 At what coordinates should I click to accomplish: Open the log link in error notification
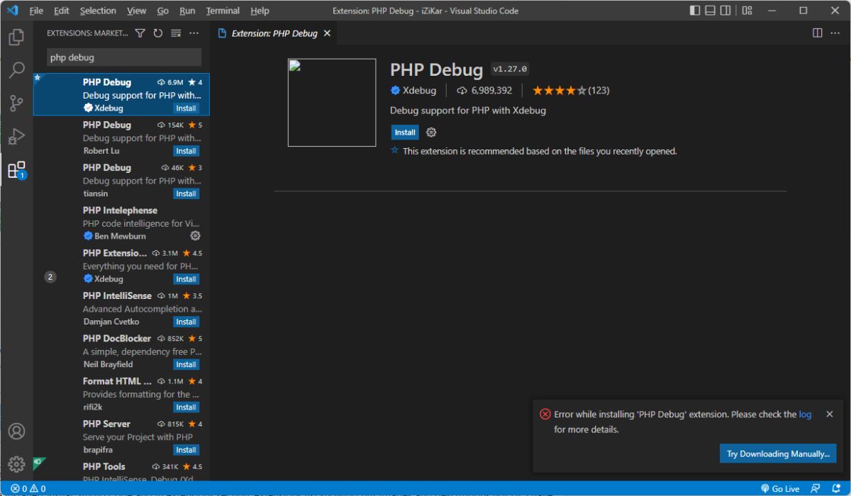click(x=805, y=415)
